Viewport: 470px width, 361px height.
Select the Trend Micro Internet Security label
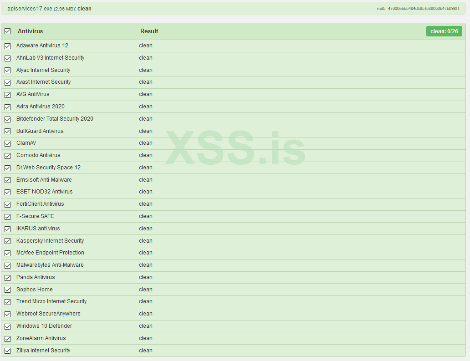(51, 301)
